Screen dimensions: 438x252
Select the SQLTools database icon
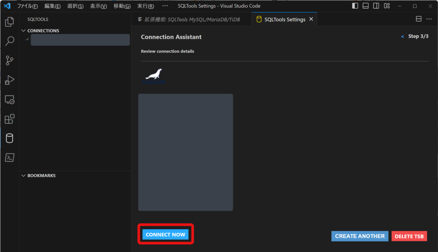coord(9,138)
